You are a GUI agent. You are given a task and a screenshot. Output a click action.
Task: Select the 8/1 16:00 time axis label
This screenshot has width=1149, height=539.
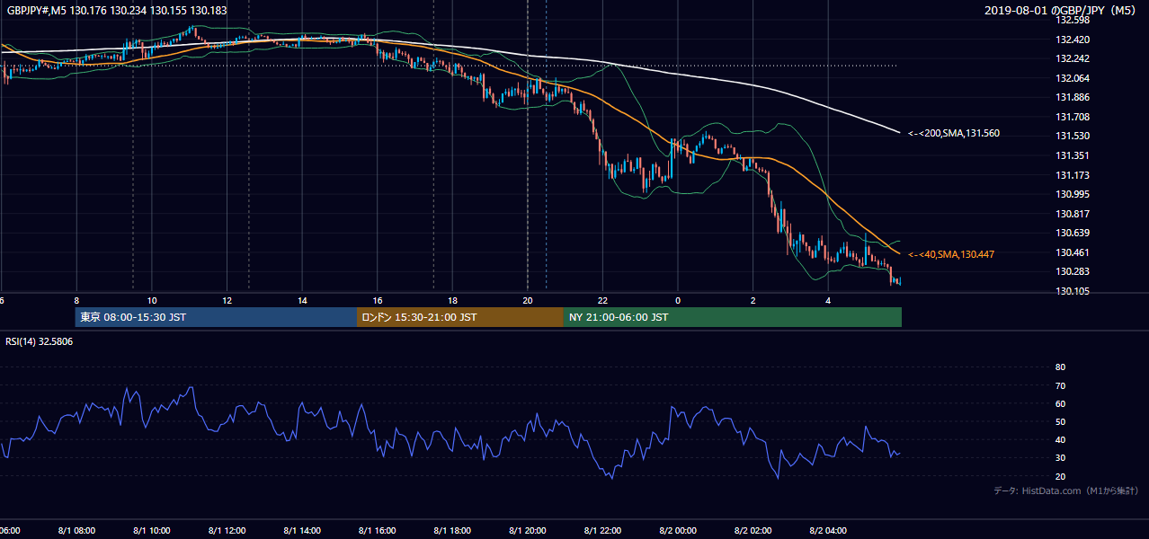pos(377,531)
